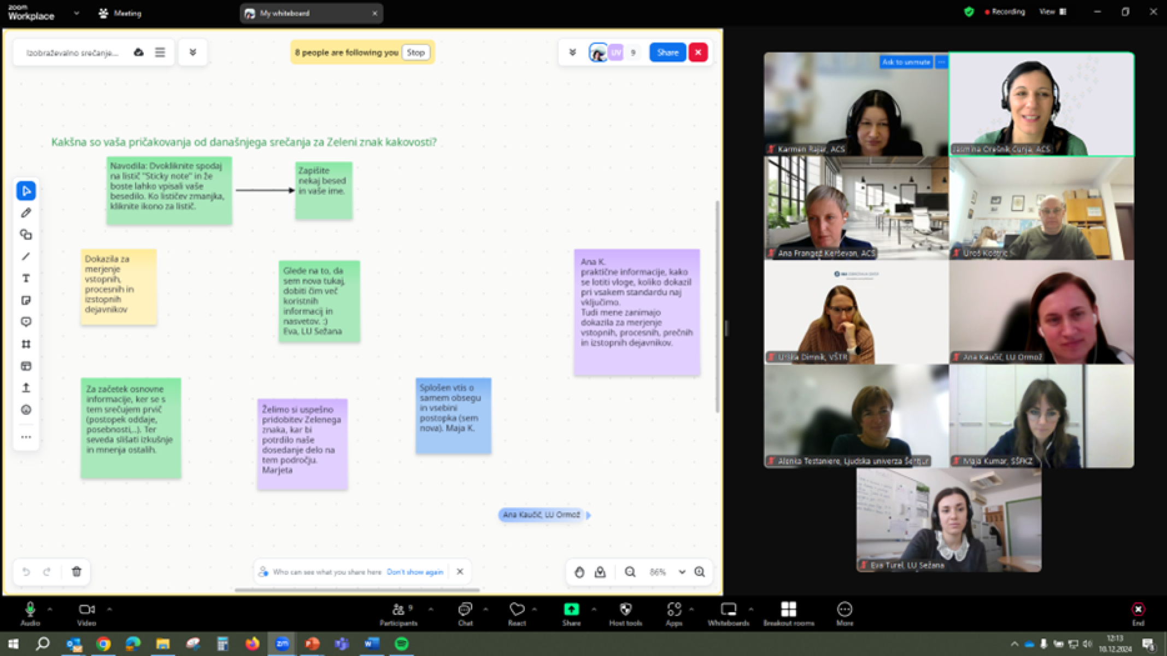Close whiteboard with red X button
The height and width of the screenshot is (656, 1167).
[698, 52]
